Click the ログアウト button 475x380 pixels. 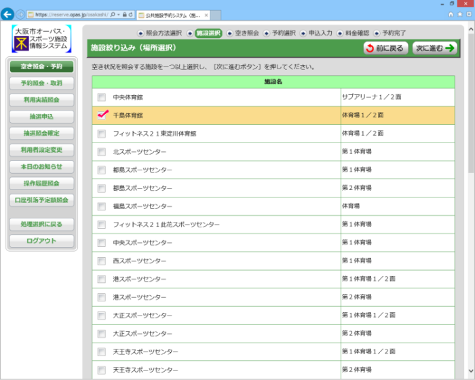click(41, 241)
